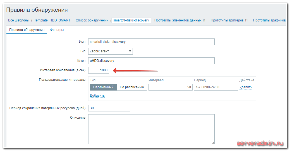Viewport: 290px width, 151px height.
Task: Switch to the Фильтры tab
Action: (x=57, y=30)
